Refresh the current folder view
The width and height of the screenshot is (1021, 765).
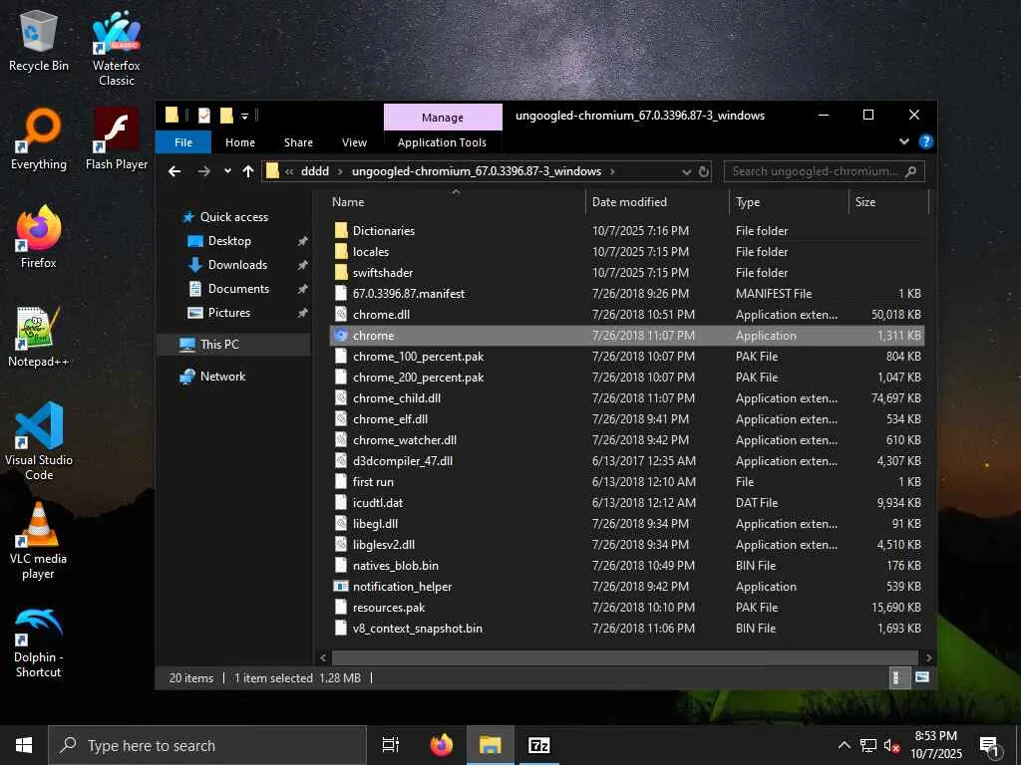pyautogui.click(x=703, y=171)
